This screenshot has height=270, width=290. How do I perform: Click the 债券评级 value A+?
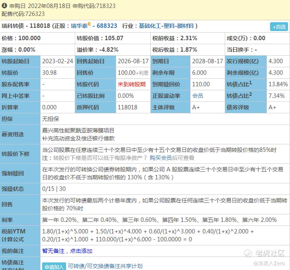(272, 107)
